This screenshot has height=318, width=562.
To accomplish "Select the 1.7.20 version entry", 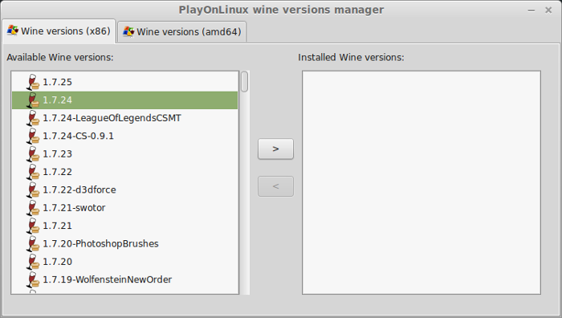I will tap(124, 261).
